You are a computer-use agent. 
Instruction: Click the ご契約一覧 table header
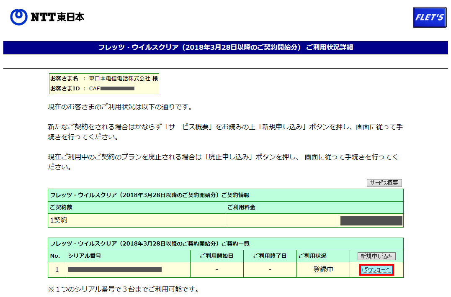pos(225,243)
